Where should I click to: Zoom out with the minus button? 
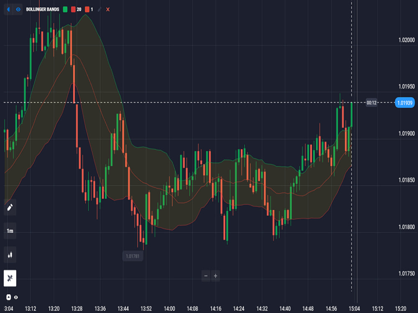[206, 276]
